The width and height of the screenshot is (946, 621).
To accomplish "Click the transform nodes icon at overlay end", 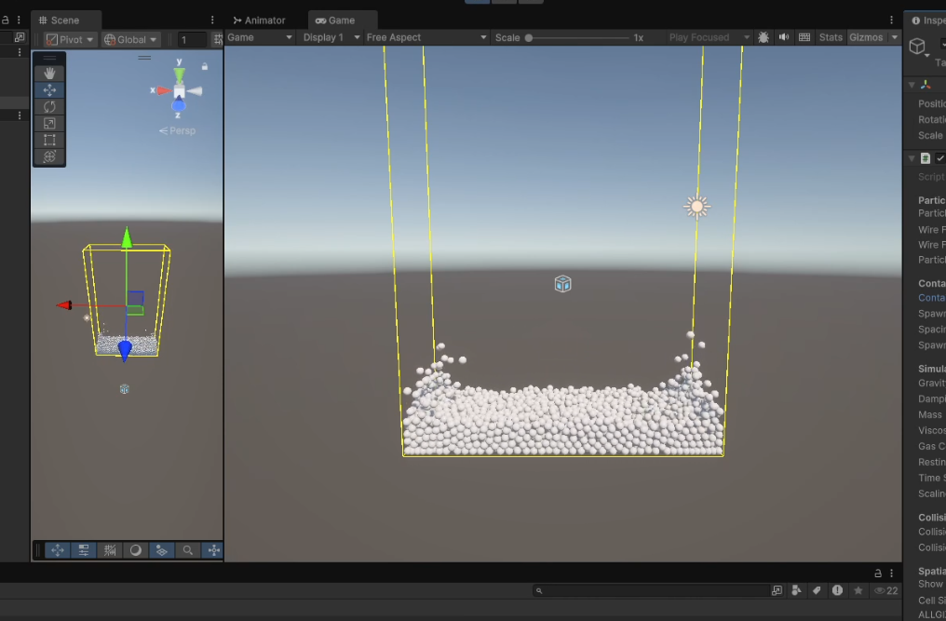I will coord(213,550).
